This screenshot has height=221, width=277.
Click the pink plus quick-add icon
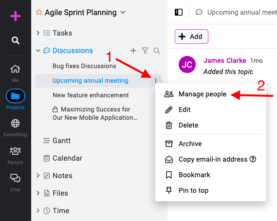click(16, 16)
